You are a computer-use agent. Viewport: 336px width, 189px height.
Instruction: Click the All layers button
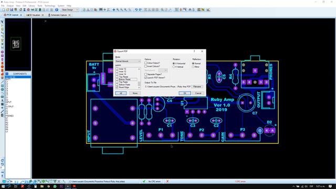(x=121, y=93)
